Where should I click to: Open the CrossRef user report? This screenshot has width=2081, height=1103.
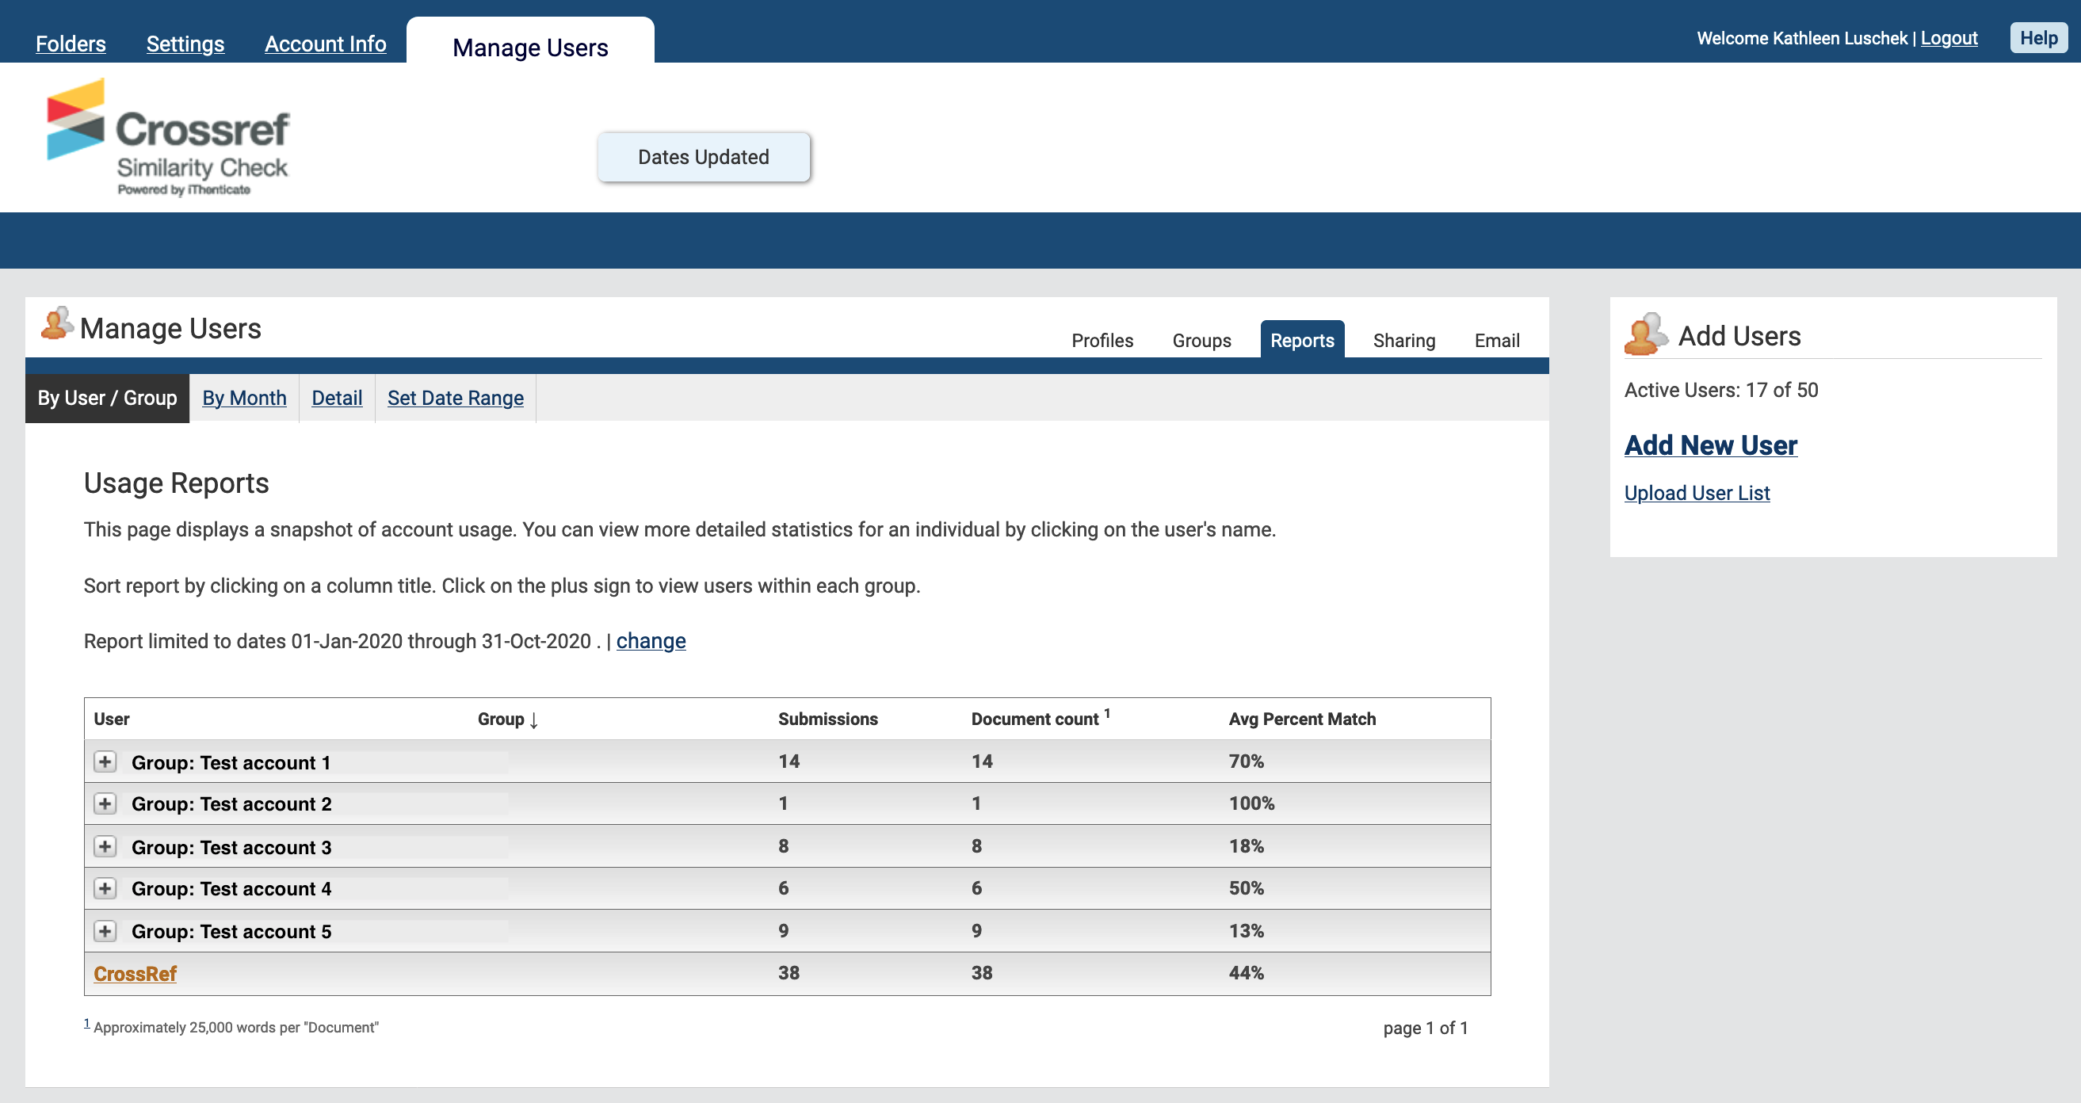[134, 973]
